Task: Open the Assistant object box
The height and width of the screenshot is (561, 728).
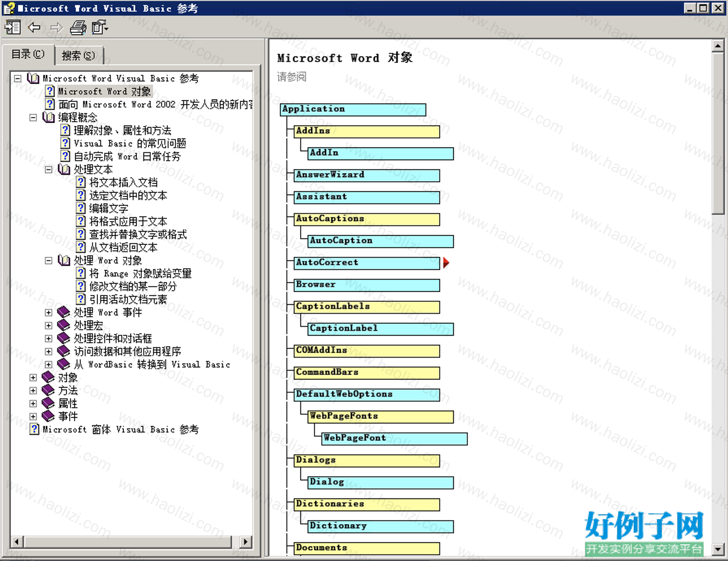Action: [x=367, y=198]
